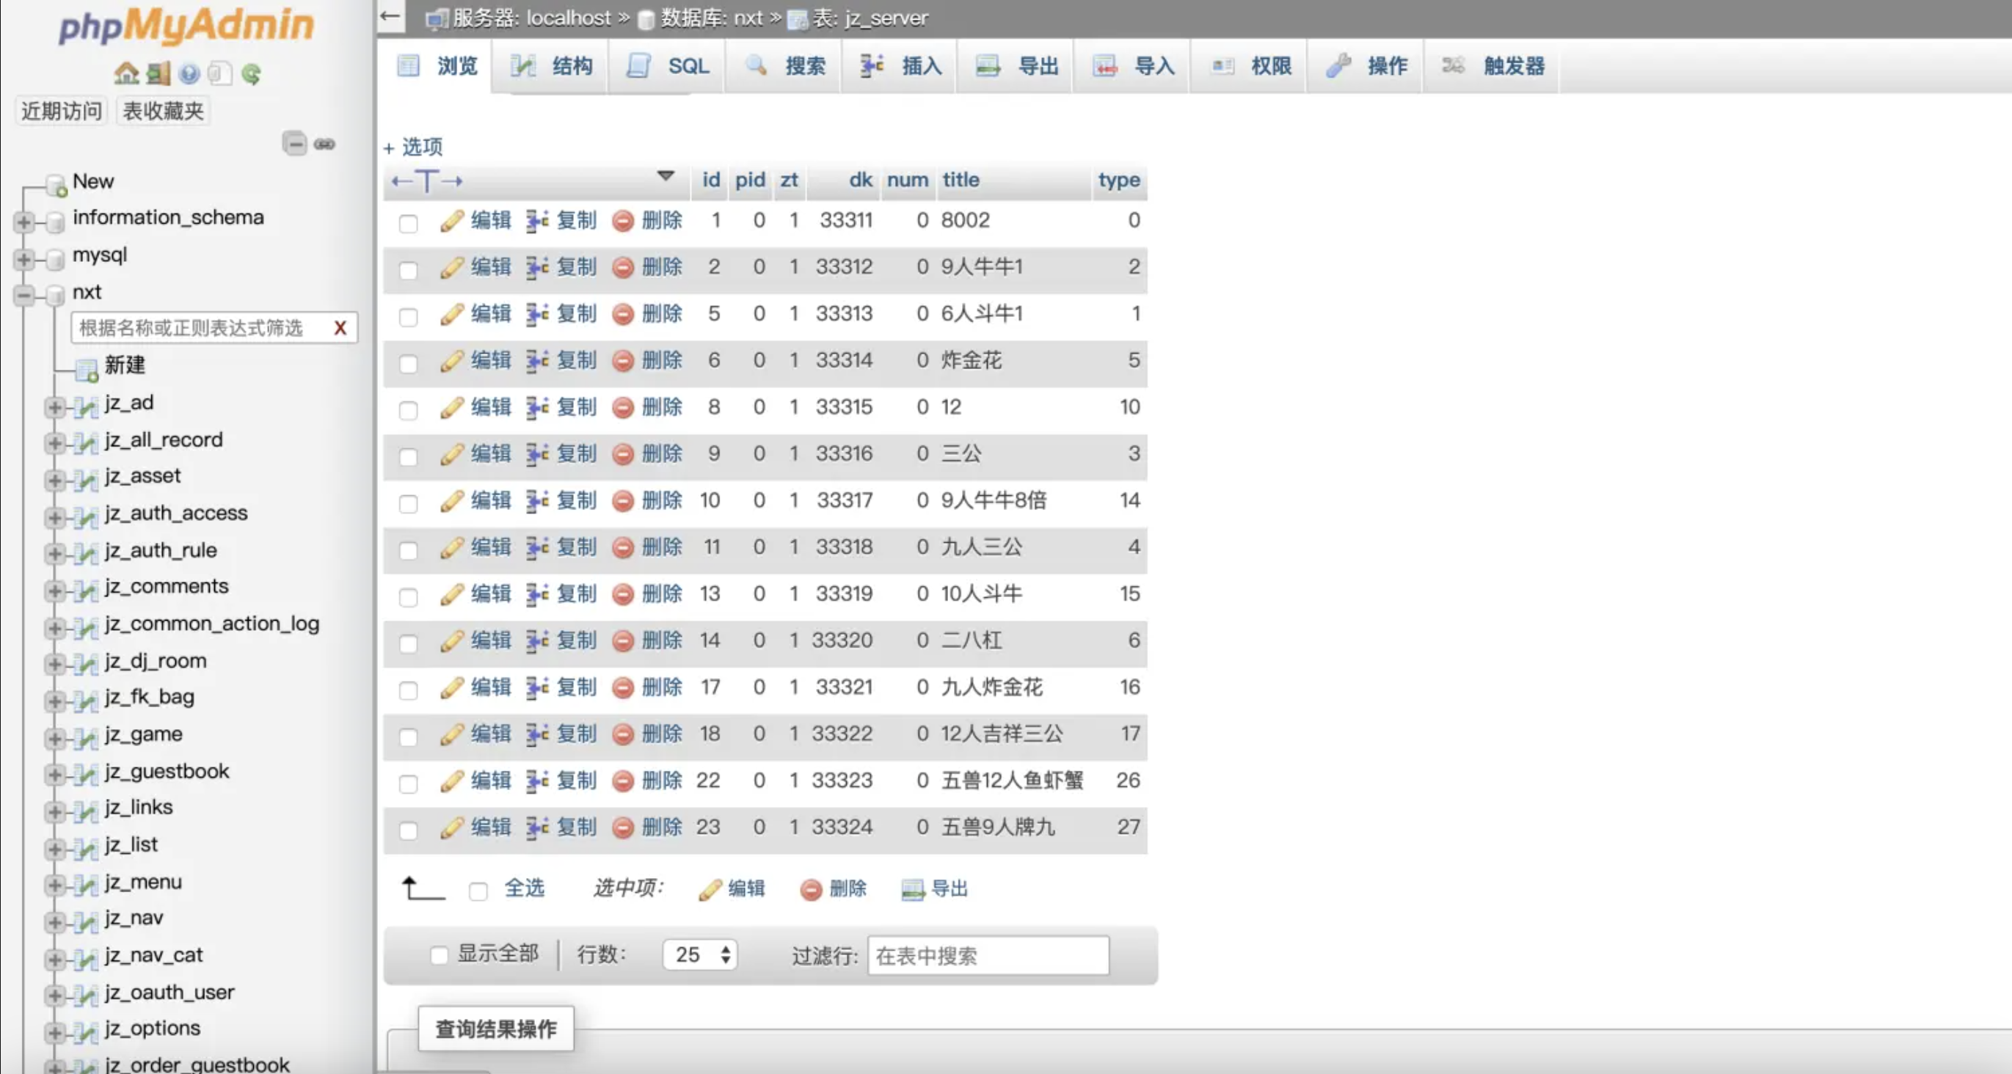Click the 表收藏夹 favorites button
The image size is (2012, 1074).
pyautogui.click(x=163, y=111)
